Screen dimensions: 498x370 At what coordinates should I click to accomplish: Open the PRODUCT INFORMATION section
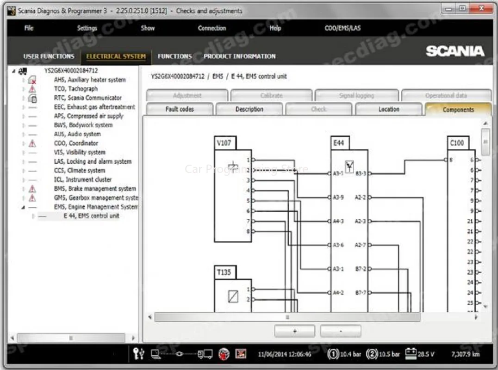point(239,56)
